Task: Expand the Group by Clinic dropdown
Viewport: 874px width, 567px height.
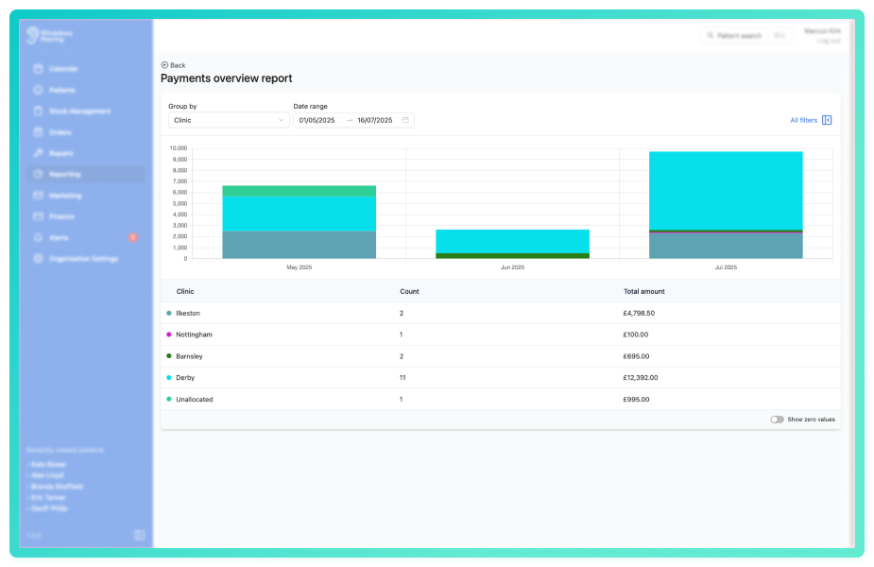Action: pyautogui.click(x=229, y=120)
